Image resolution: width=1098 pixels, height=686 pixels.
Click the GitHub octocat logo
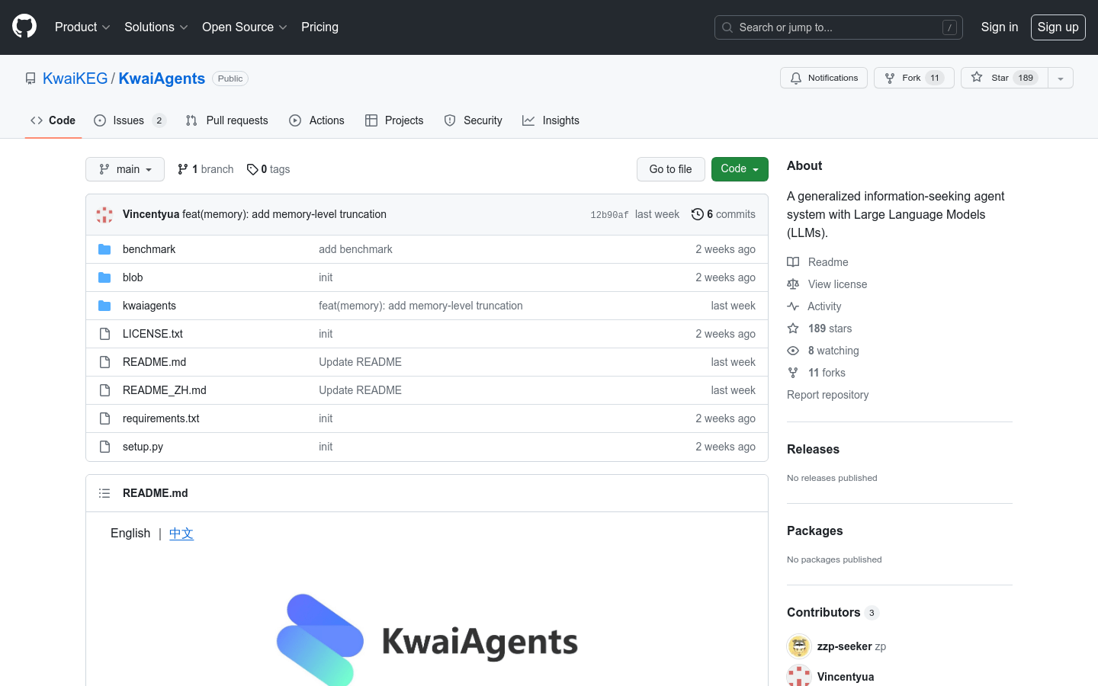tap(24, 27)
